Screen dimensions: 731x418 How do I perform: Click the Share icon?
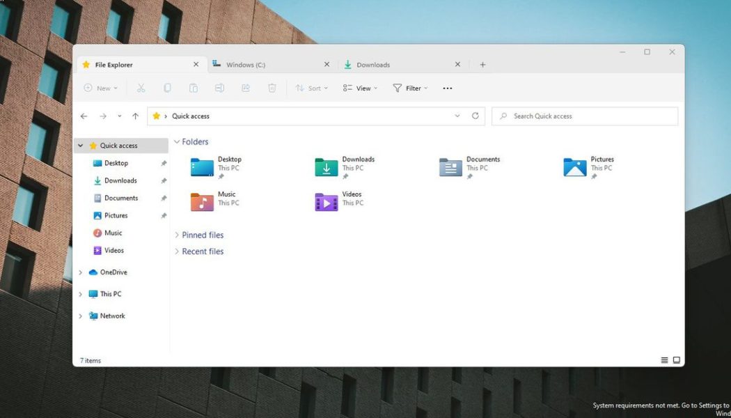click(245, 88)
